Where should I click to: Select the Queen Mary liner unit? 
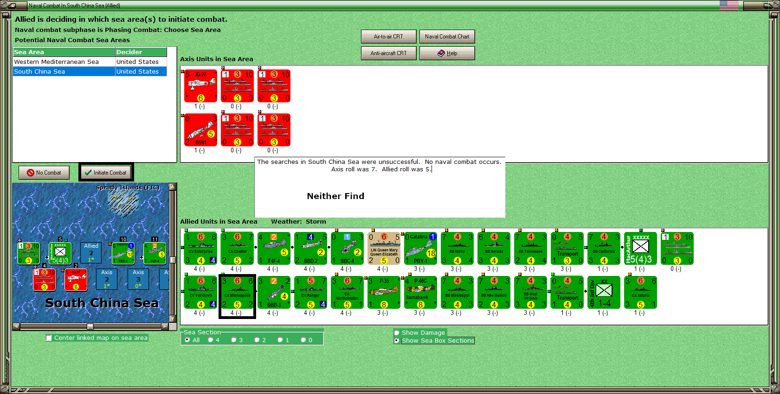[x=384, y=249]
